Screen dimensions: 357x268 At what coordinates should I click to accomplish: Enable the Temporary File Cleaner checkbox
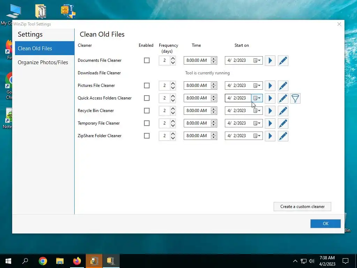tap(147, 123)
